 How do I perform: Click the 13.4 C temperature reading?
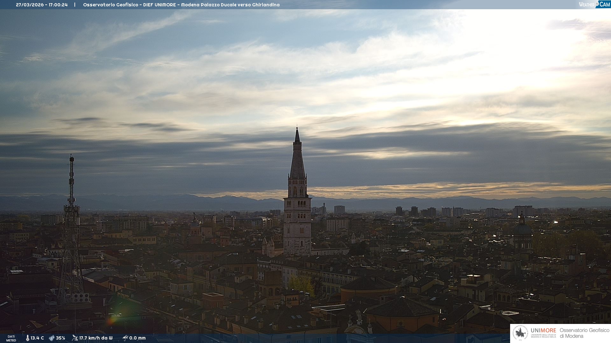[x=37, y=338]
